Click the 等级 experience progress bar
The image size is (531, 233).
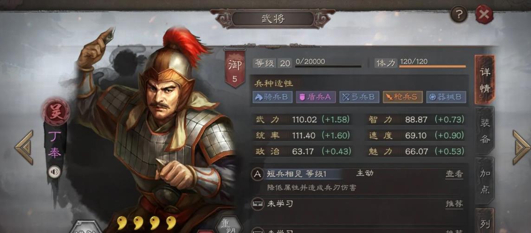click(x=328, y=66)
